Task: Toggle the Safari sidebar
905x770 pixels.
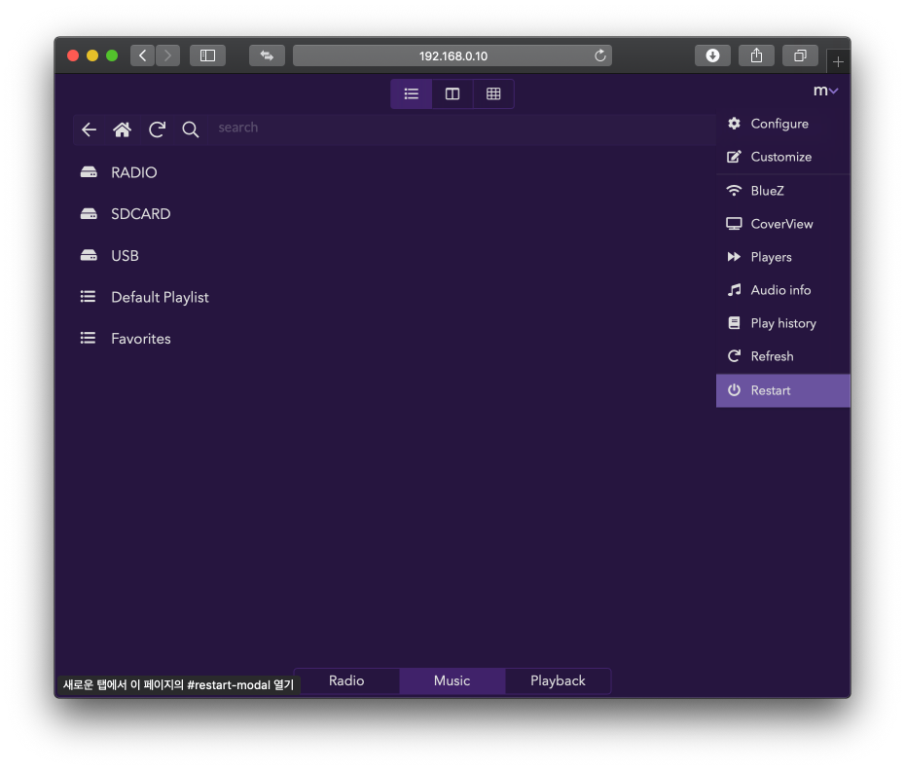Action: [x=208, y=55]
